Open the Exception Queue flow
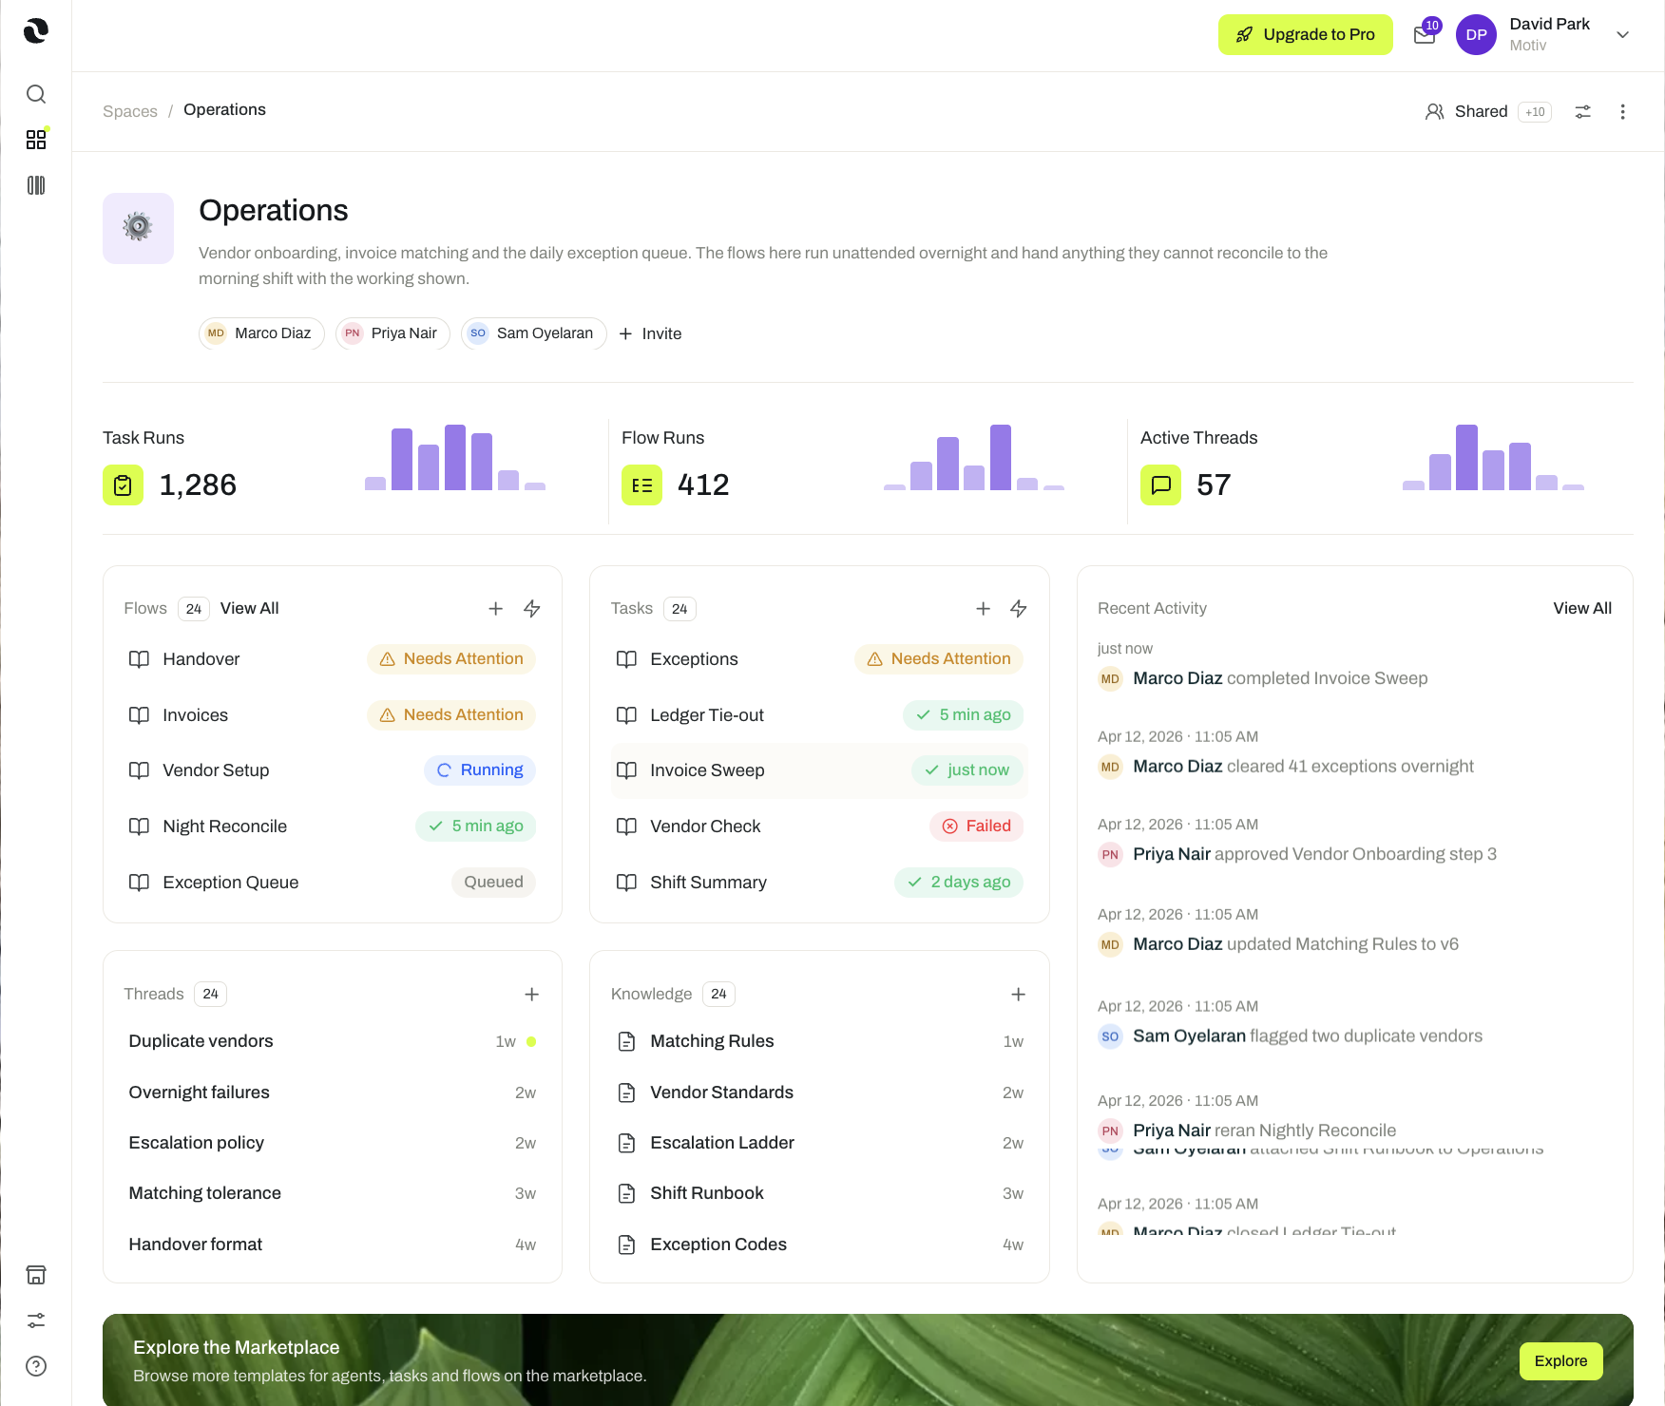 tap(333, 883)
